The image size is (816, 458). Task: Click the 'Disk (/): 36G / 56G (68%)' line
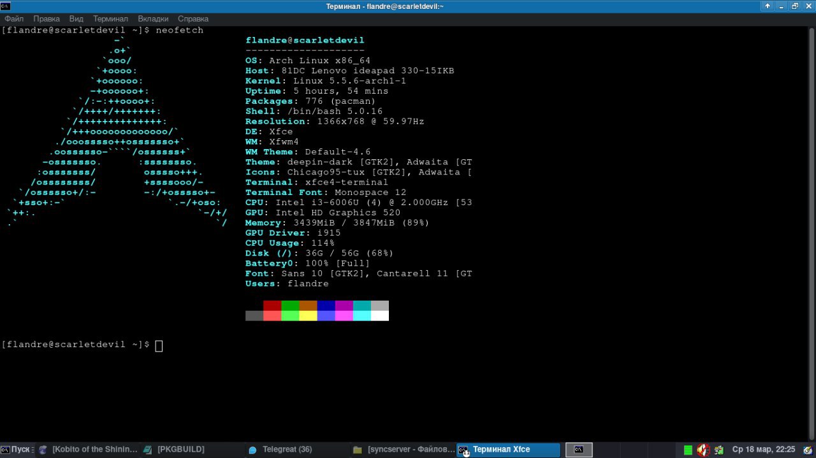pyautogui.click(x=319, y=254)
